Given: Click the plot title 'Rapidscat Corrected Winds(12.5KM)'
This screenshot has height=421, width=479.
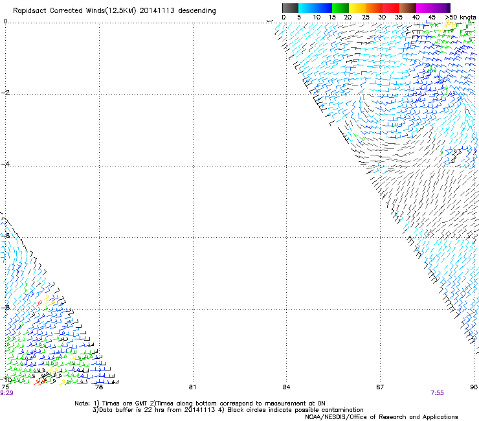Looking at the screenshot, I should pyautogui.click(x=74, y=11).
